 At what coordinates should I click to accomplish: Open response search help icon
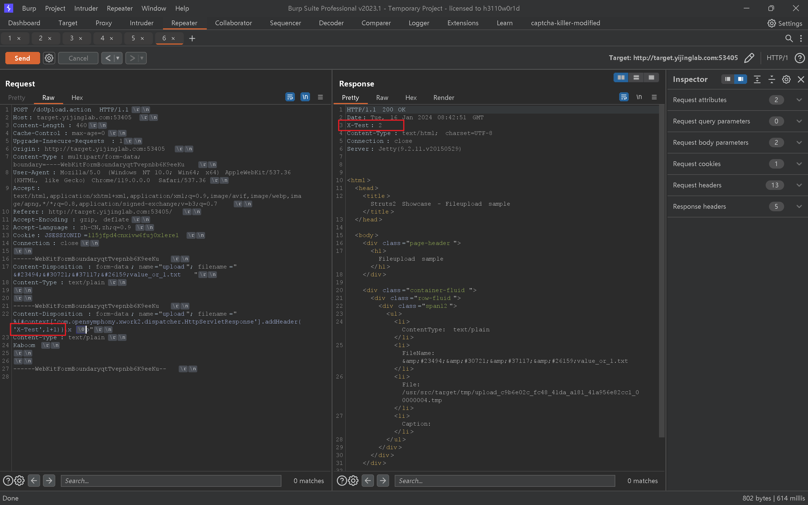coord(342,481)
